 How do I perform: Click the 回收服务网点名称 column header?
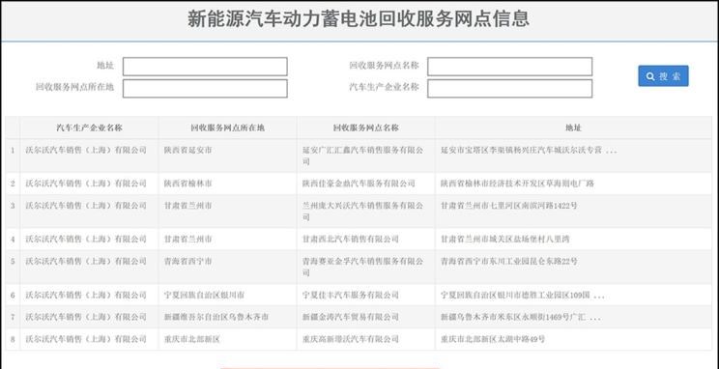(x=366, y=128)
